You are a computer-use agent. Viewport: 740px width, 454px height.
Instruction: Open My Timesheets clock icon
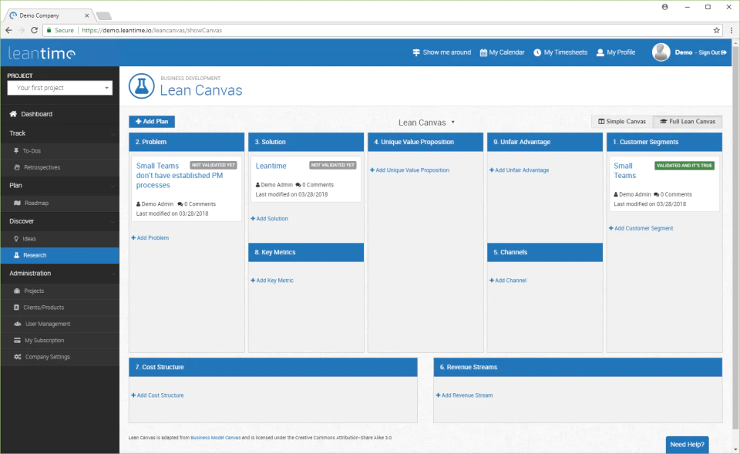(x=537, y=52)
